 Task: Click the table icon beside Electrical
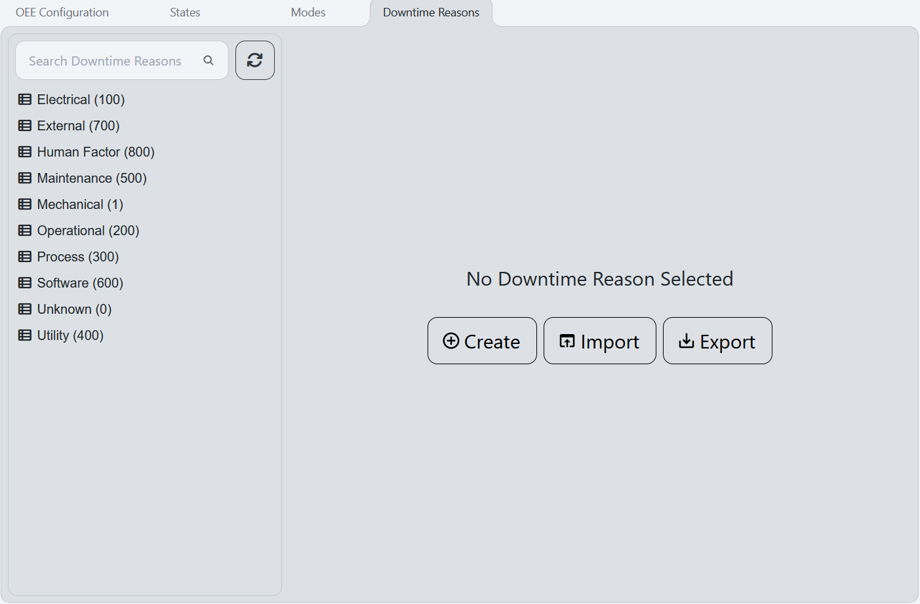25,99
